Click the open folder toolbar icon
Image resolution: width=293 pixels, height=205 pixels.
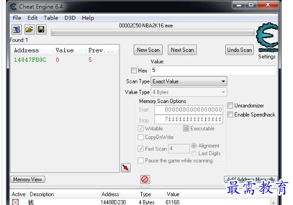29,29
